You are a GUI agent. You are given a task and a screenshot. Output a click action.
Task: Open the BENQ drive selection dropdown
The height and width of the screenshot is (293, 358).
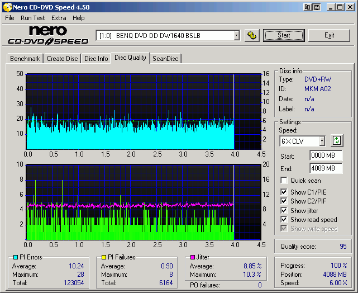(236, 35)
